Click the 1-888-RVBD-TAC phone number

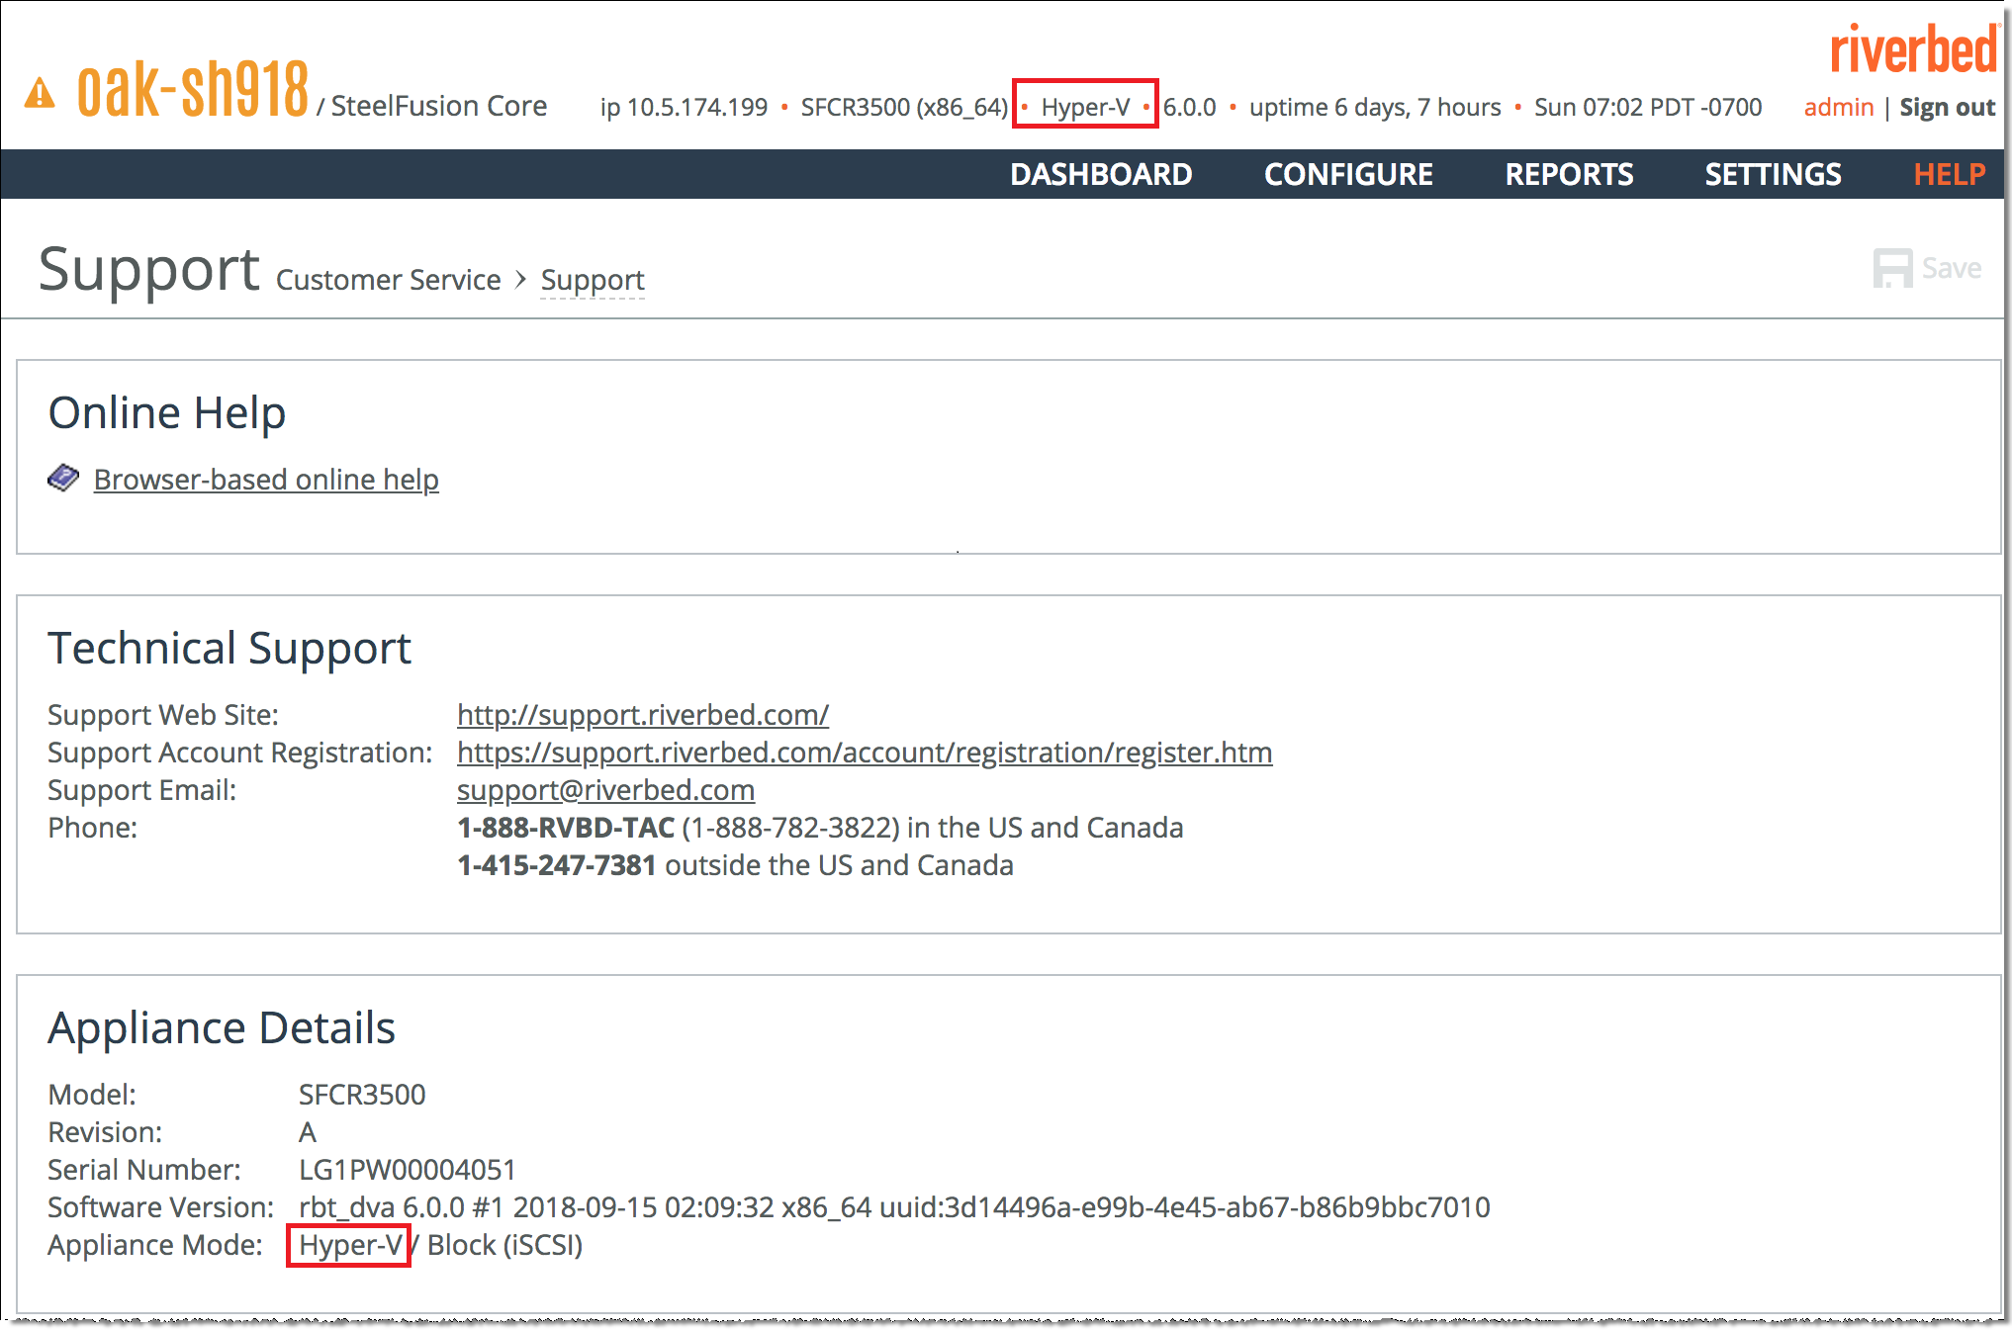[x=566, y=827]
